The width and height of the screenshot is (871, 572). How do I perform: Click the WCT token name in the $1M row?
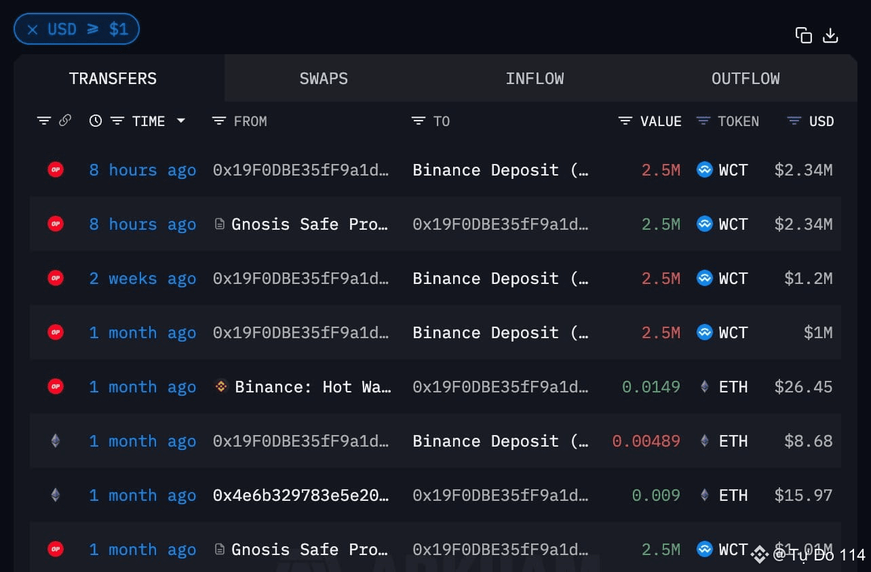(733, 333)
